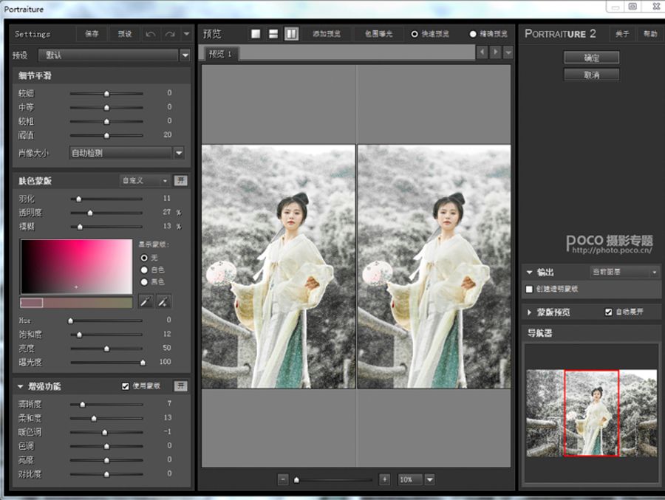
Task: Click the 较细 fine detail slider
Action: click(x=106, y=93)
